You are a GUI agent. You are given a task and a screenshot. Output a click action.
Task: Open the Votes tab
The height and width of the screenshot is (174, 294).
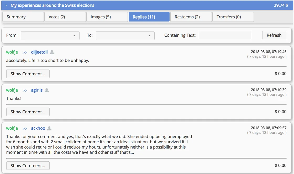65,17
